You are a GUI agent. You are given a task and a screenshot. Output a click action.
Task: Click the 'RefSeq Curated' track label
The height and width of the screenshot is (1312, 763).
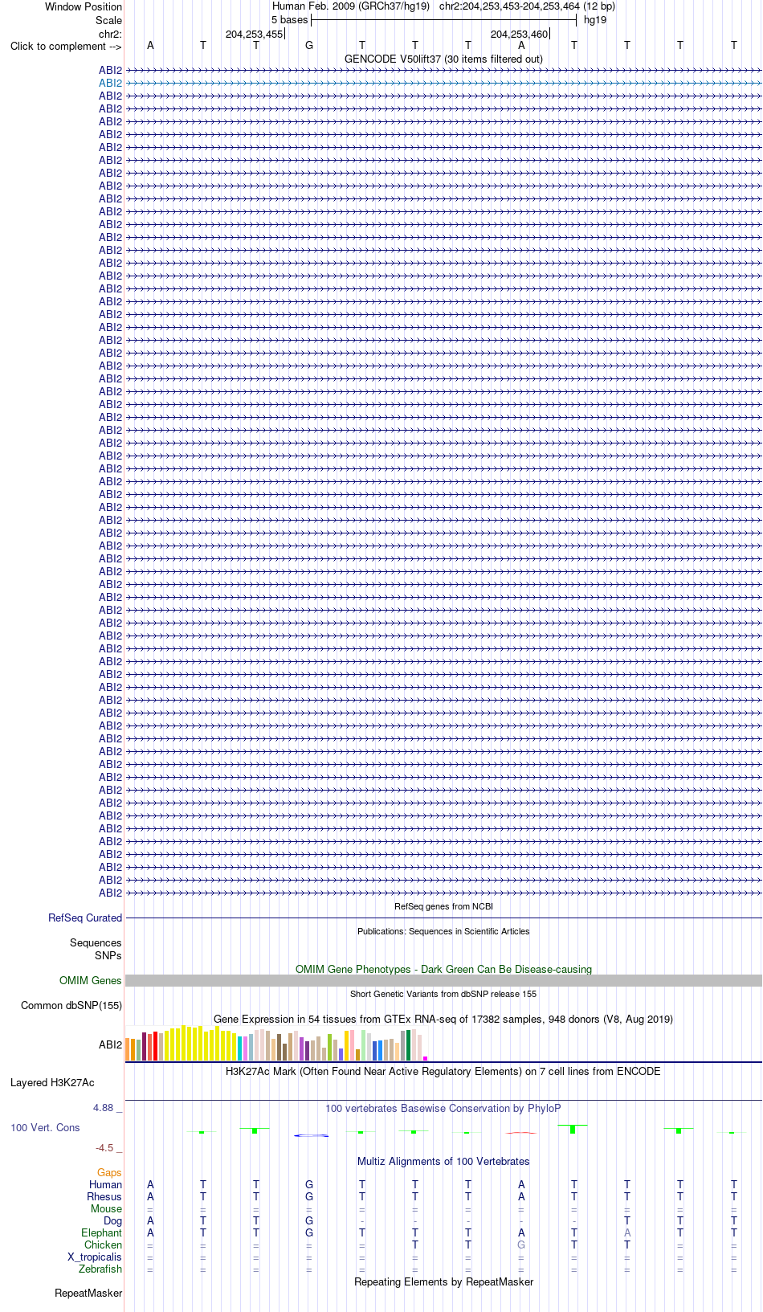85,918
